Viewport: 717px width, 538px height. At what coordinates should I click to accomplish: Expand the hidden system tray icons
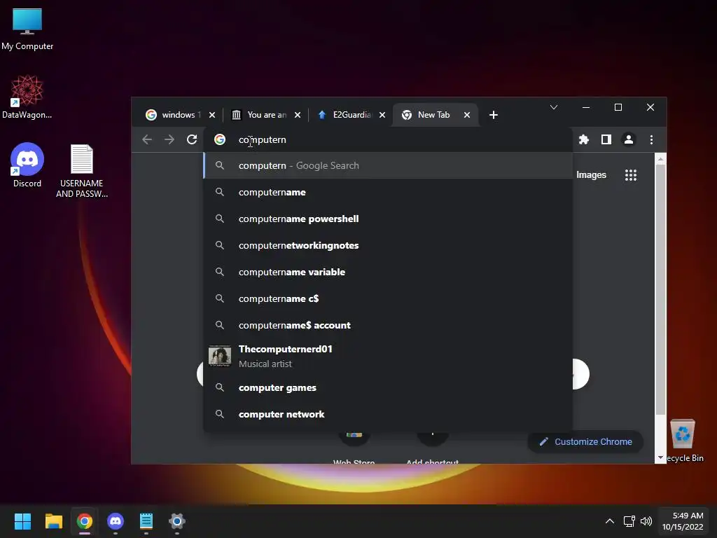point(610,521)
